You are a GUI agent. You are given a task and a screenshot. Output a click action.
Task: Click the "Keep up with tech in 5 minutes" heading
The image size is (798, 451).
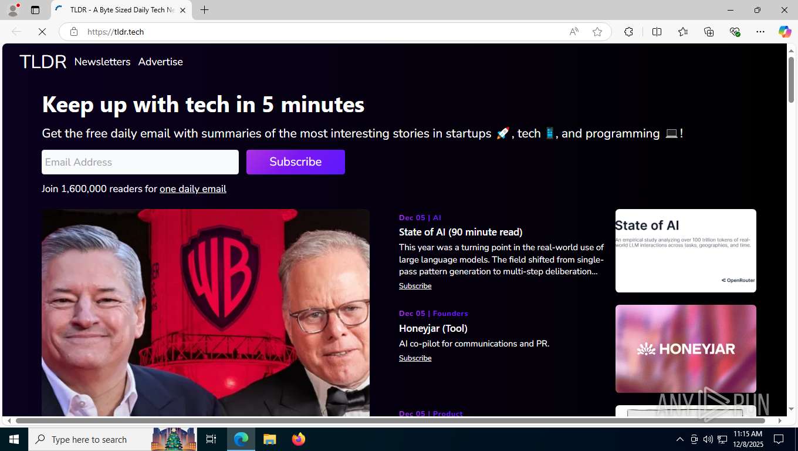click(203, 105)
